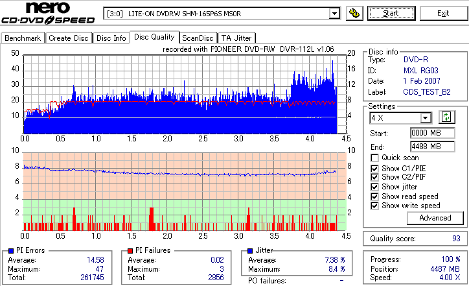The image size is (469, 286).
Task: Click the Position value 4487 MB
Action: pos(445,269)
